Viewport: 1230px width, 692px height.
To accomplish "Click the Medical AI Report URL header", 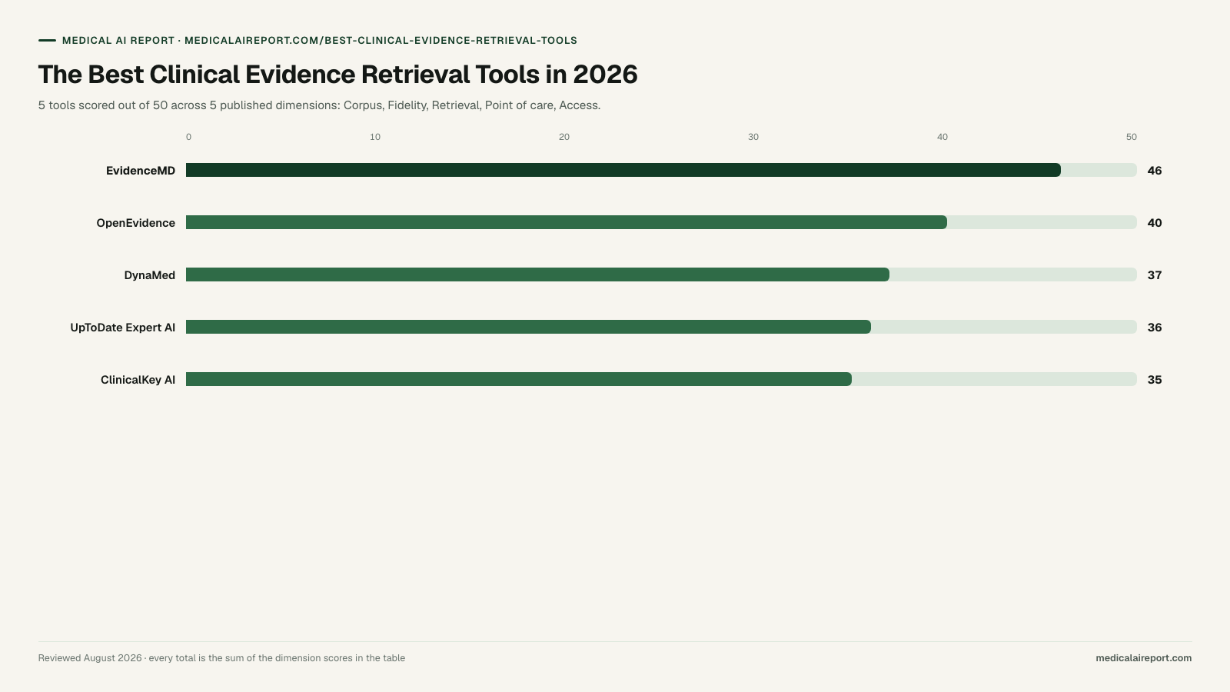I will coord(319,41).
